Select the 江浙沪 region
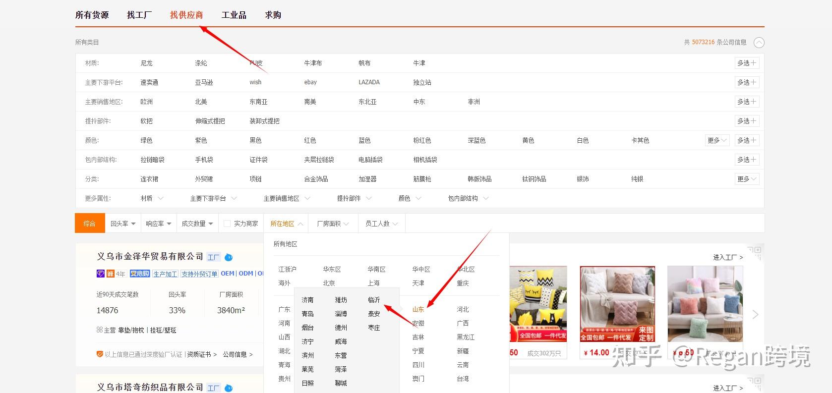The image size is (832, 393). pos(287,269)
